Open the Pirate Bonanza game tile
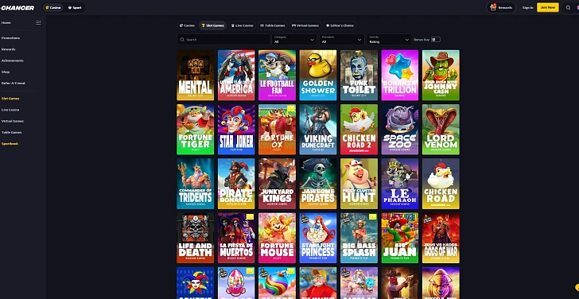The height and width of the screenshot is (299, 579). pyautogui.click(x=236, y=184)
